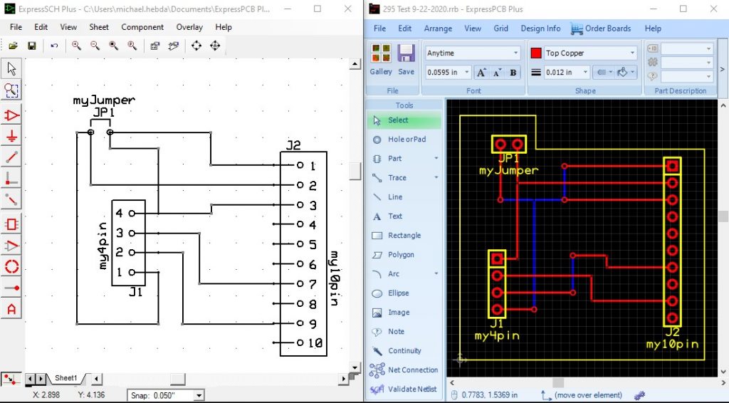Toggle the schematic arrow pointer tool

[11, 69]
